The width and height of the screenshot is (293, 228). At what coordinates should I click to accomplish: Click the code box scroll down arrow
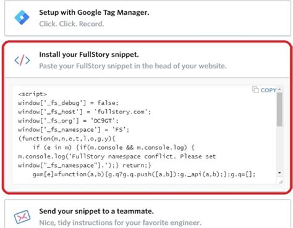point(279,173)
